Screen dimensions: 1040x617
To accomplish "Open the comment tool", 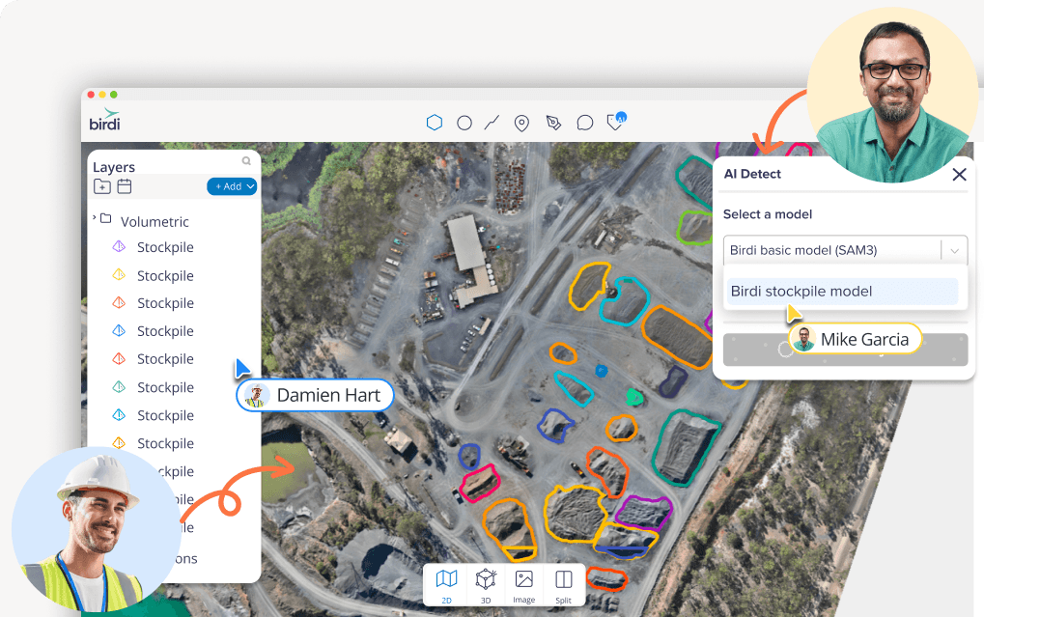I will [x=584, y=123].
